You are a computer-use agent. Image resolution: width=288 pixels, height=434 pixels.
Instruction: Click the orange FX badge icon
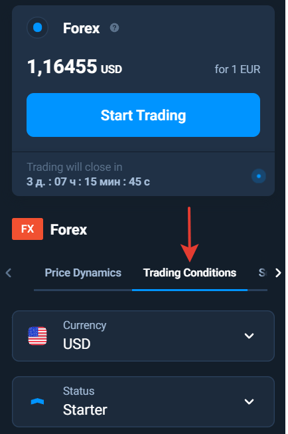pyautogui.click(x=27, y=229)
